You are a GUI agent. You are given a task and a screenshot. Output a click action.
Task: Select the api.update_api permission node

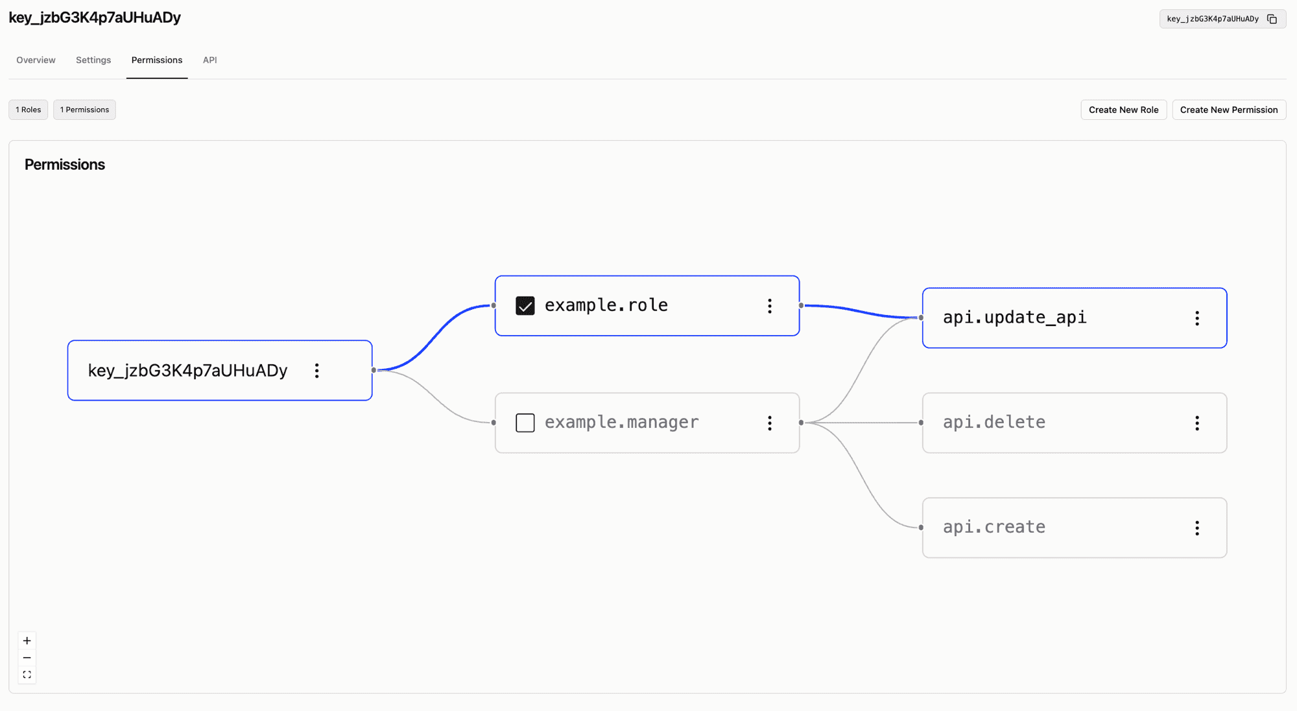point(1014,318)
